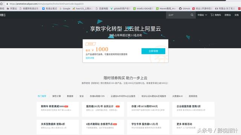Open the Google bookmark

tap(65, 9)
